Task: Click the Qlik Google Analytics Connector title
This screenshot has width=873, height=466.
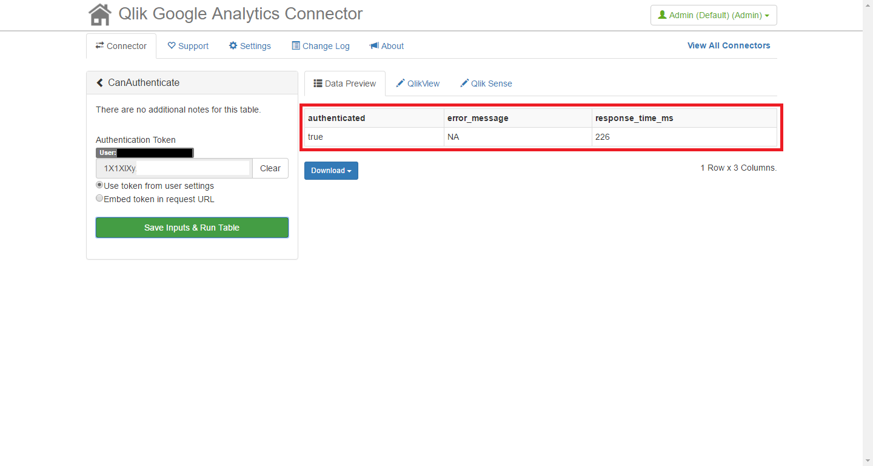Action: [x=241, y=14]
